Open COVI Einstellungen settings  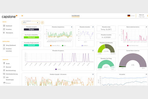10,79
